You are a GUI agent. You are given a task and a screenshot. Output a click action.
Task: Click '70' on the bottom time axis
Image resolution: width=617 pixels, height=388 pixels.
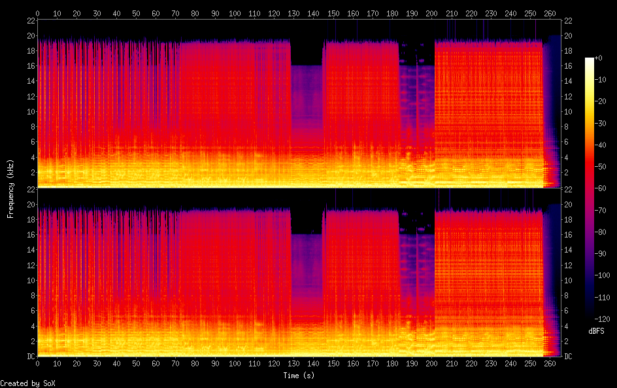[x=176, y=364]
